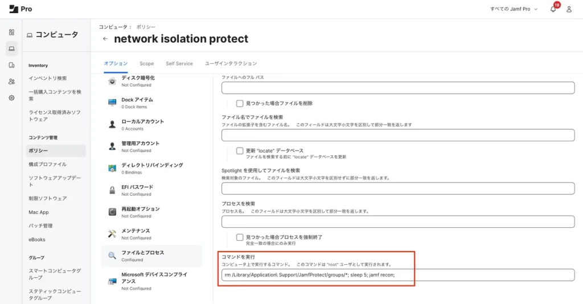The height and width of the screenshot is (304, 583).
Task: Go back using the arrow beside policy name
Action: pyautogui.click(x=105, y=39)
